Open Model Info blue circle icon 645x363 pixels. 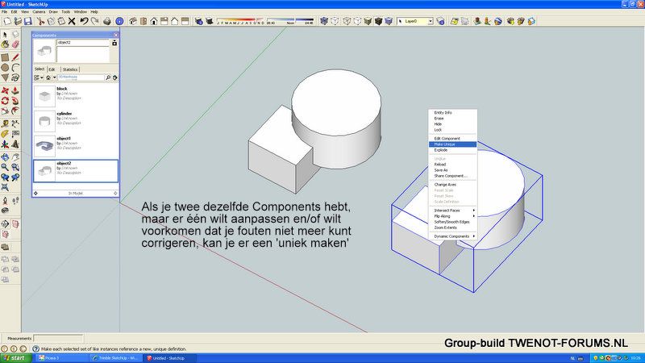tap(119, 21)
